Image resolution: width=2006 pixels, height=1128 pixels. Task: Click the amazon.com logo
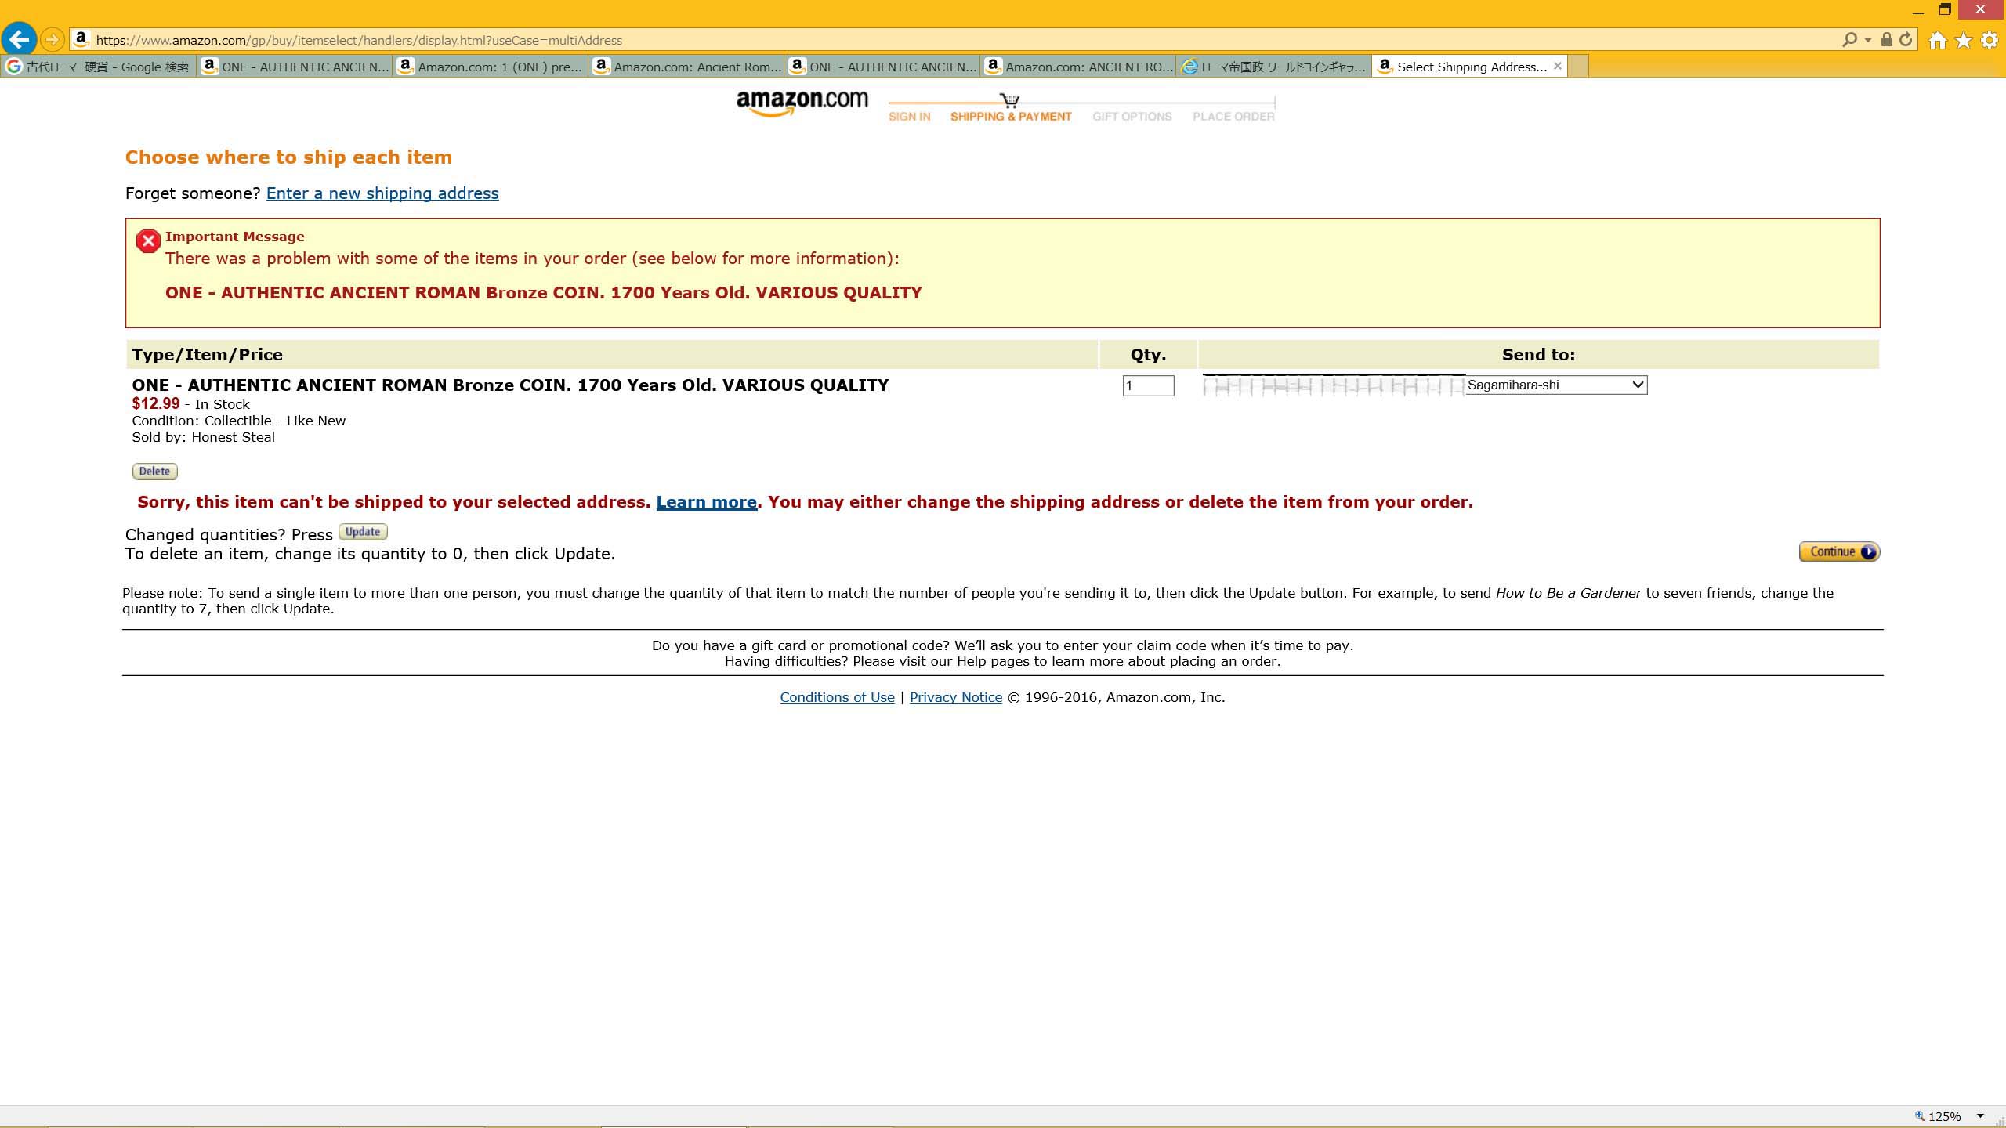[x=802, y=103]
